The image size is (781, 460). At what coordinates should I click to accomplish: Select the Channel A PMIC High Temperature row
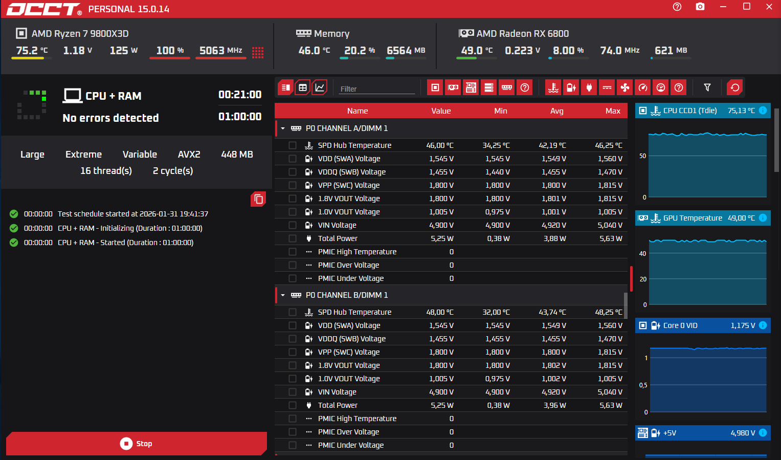(x=451, y=252)
